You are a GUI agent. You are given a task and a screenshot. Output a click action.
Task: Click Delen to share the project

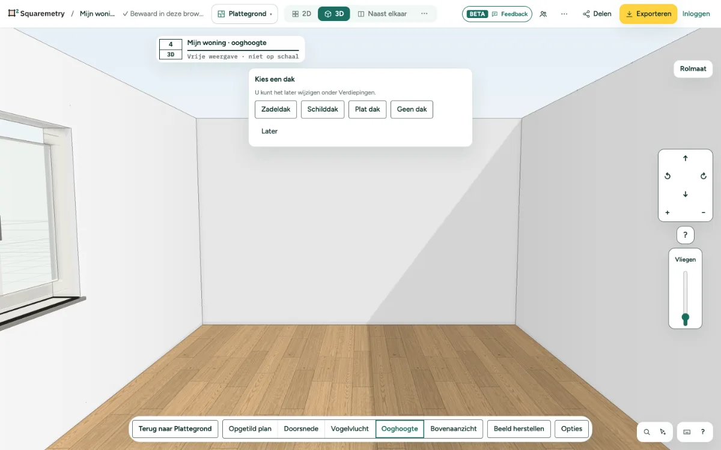[597, 14]
